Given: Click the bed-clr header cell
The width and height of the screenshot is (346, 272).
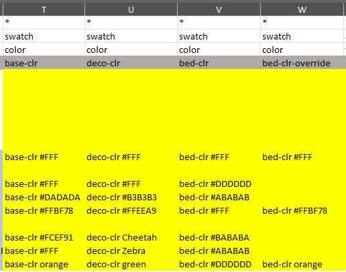Looking at the screenshot, I should [219, 63].
